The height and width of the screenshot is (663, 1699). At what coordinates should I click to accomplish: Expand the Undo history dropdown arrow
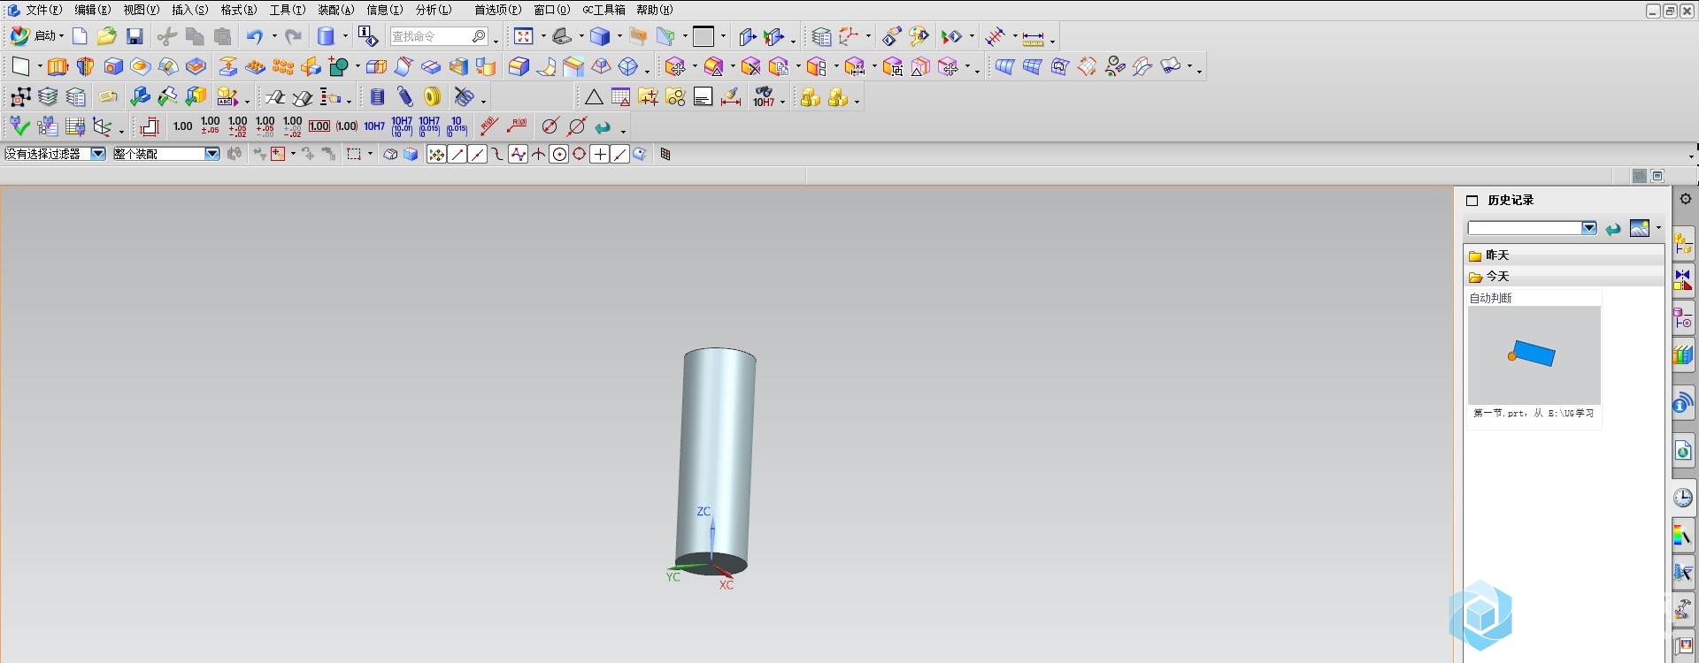coord(273,36)
